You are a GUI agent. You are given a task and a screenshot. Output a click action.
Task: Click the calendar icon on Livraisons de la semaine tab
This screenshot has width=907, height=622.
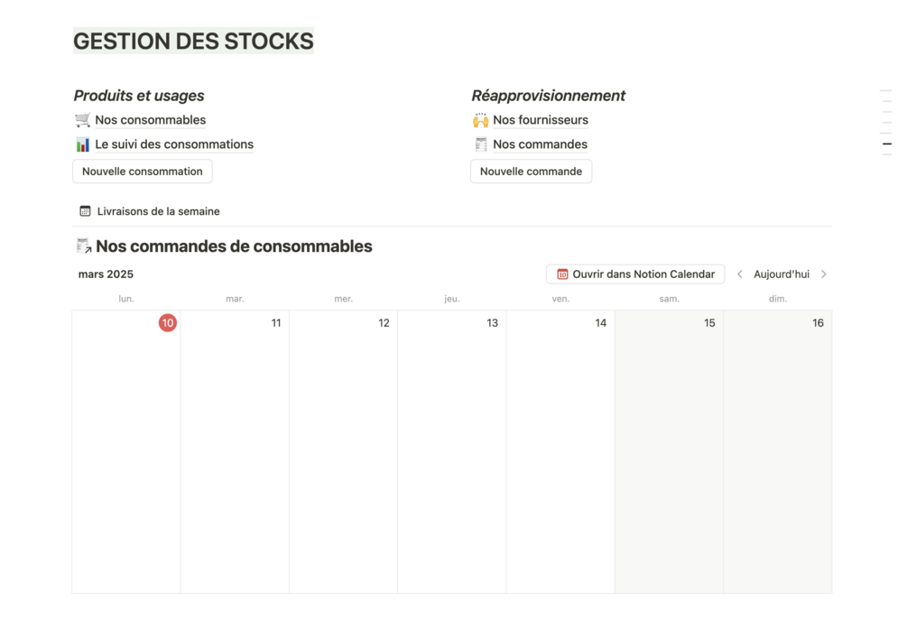coord(85,211)
